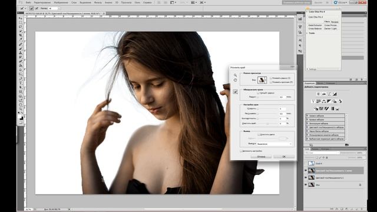Click the Shift Edge slider handle
Viewport: 377px width, 212px height.
[x=267, y=124]
